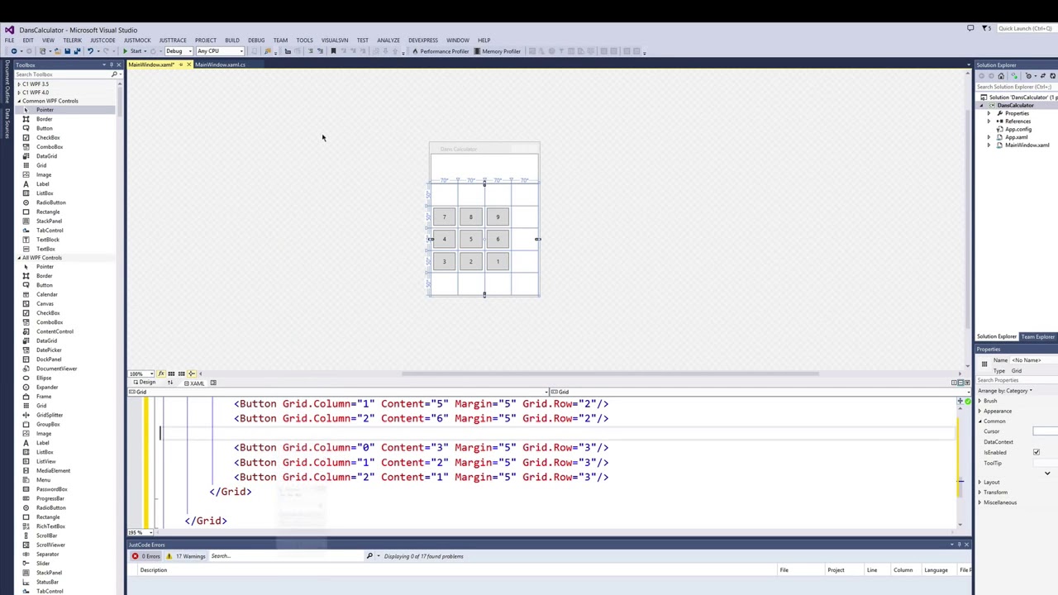The height and width of the screenshot is (595, 1058).
Task: Click the green Start debugging arrow
Action: point(126,51)
